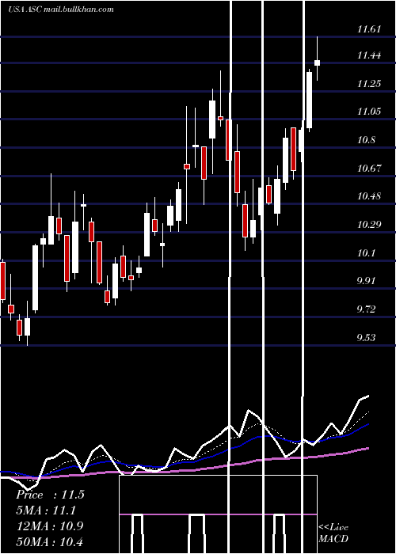This screenshot has width=396, height=554.
Task: Select the 11.44 price axis label
Action: click(x=369, y=55)
